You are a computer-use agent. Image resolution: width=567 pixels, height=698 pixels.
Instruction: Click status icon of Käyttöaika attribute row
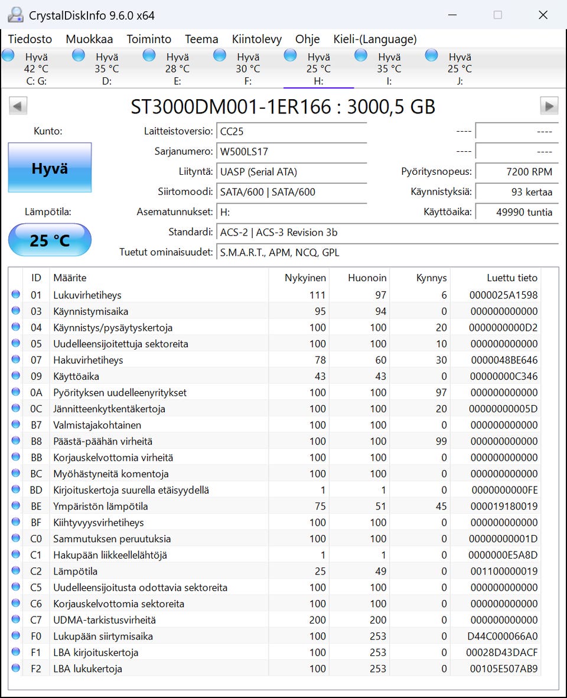click(16, 376)
